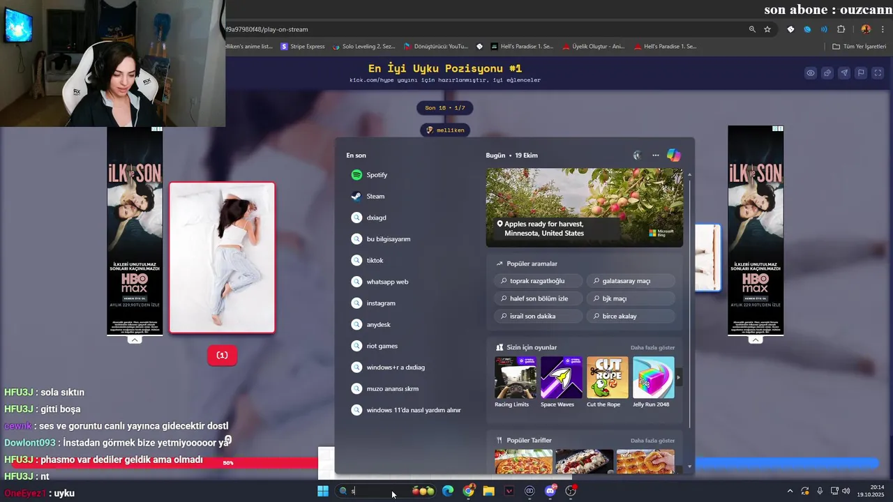This screenshot has height=502, width=893.
Task: Expand games carousel with right arrow
Action: tap(678, 378)
